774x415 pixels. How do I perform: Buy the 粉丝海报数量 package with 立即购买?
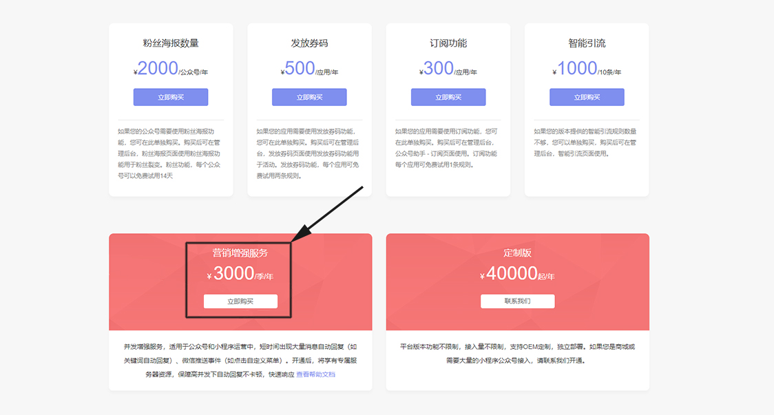[171, 97]
